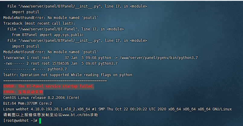
Task: Click the first import psutil line
Action: pyautogui.click(x=26, y=12)
